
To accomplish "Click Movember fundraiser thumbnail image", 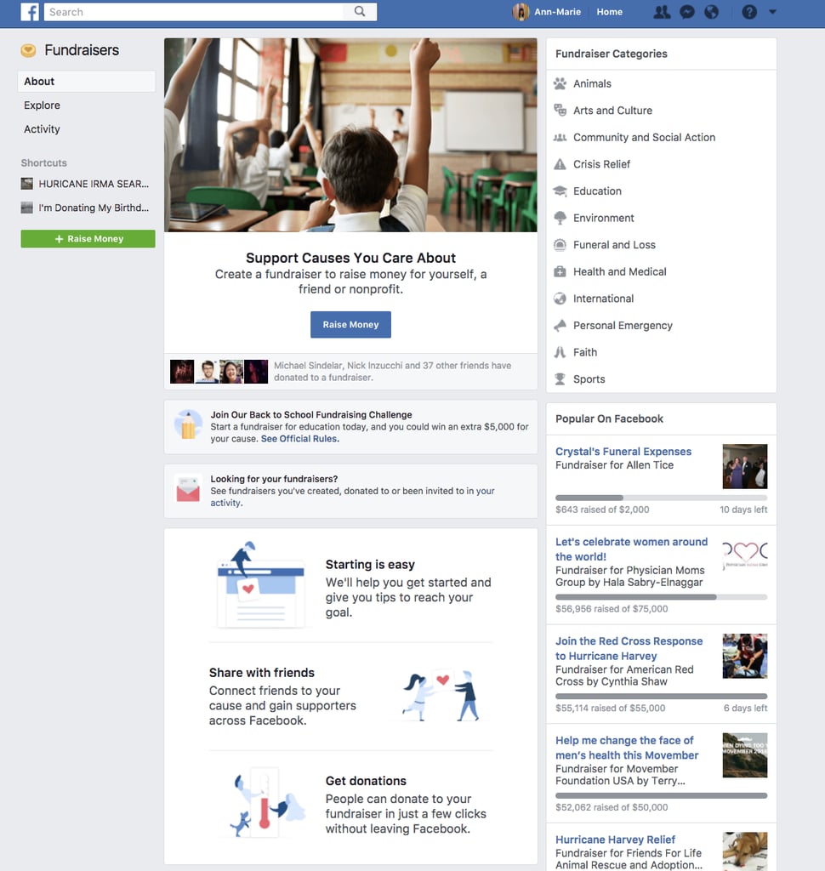I will [745, 755].
